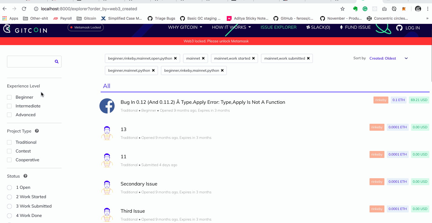Open the Apps grid bookmark

[11, 18]
